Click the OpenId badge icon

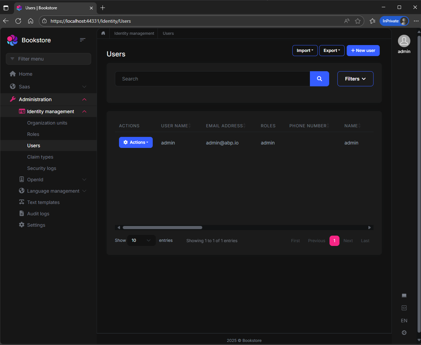pyautogui.click(x=22, y=180)
